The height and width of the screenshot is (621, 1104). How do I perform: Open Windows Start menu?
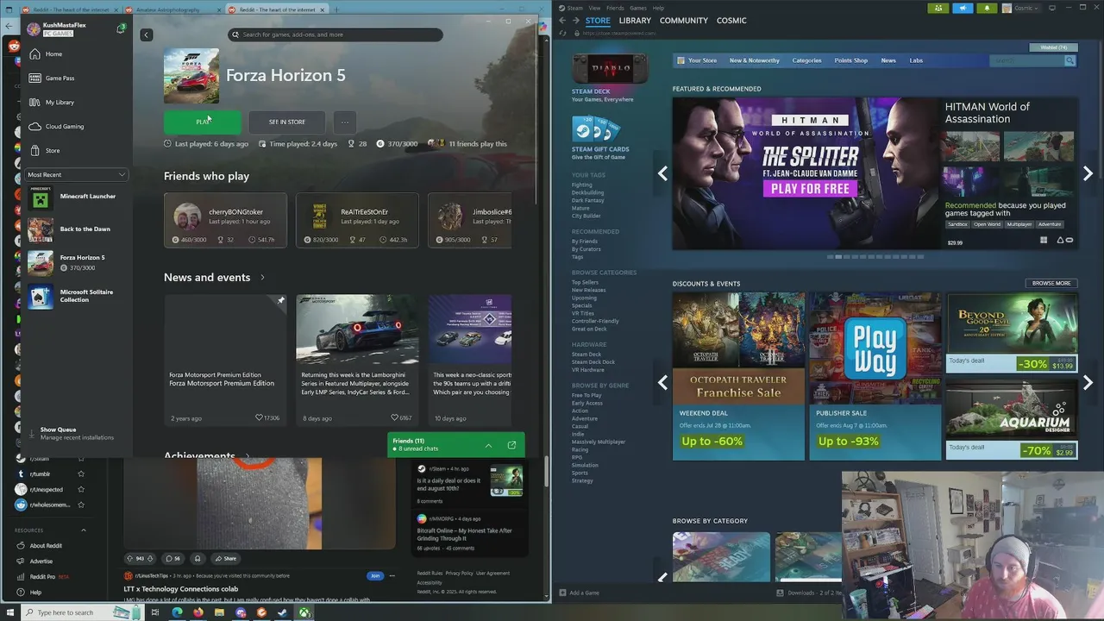pyautogui.click(x=9, y=613)
